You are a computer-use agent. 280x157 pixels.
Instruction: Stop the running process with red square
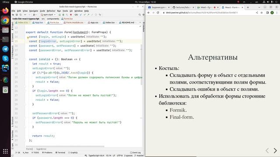tap(71, 15)
